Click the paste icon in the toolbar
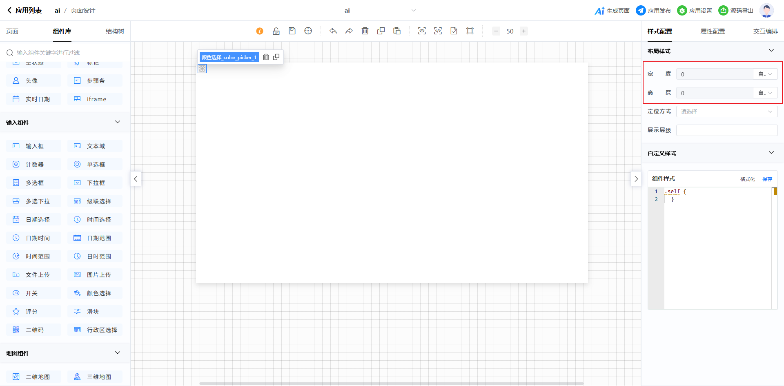Viewport: 784px width, 386px height. click(397, 31)
